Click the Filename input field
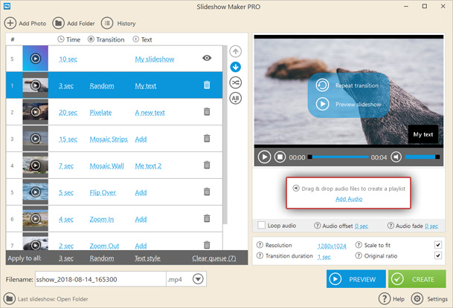This screenshot has width=453, height=308. pos(100,279)
